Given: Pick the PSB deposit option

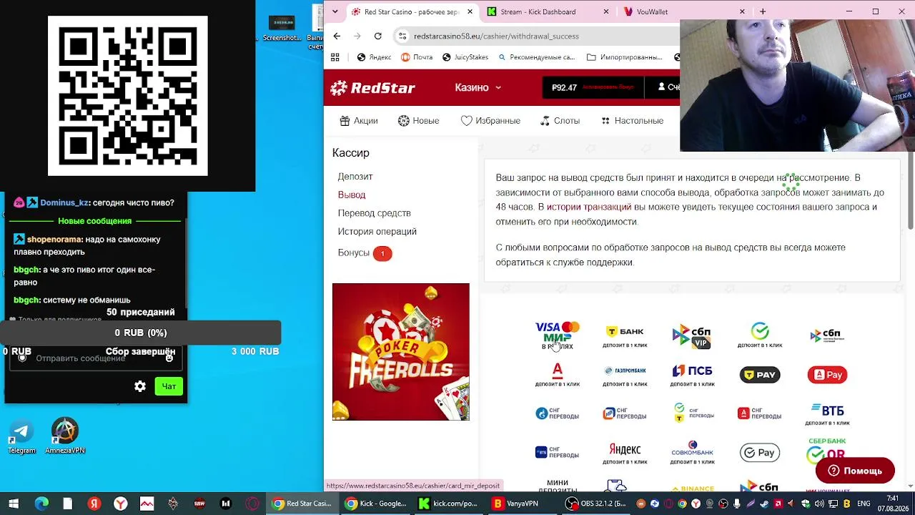Looking at the screenshot, I should pos(692,375).
